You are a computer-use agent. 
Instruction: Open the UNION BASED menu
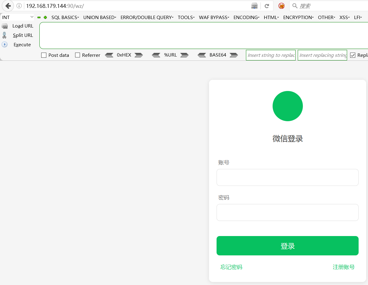100,17
